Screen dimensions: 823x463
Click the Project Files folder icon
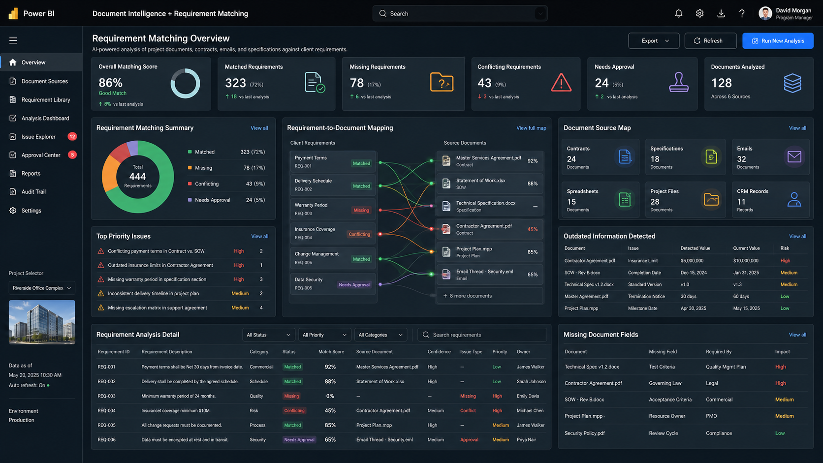tap(711, 199)
